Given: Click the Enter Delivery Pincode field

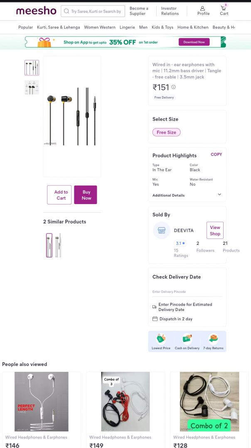Looking at the screenshot, I should [187, 292].
